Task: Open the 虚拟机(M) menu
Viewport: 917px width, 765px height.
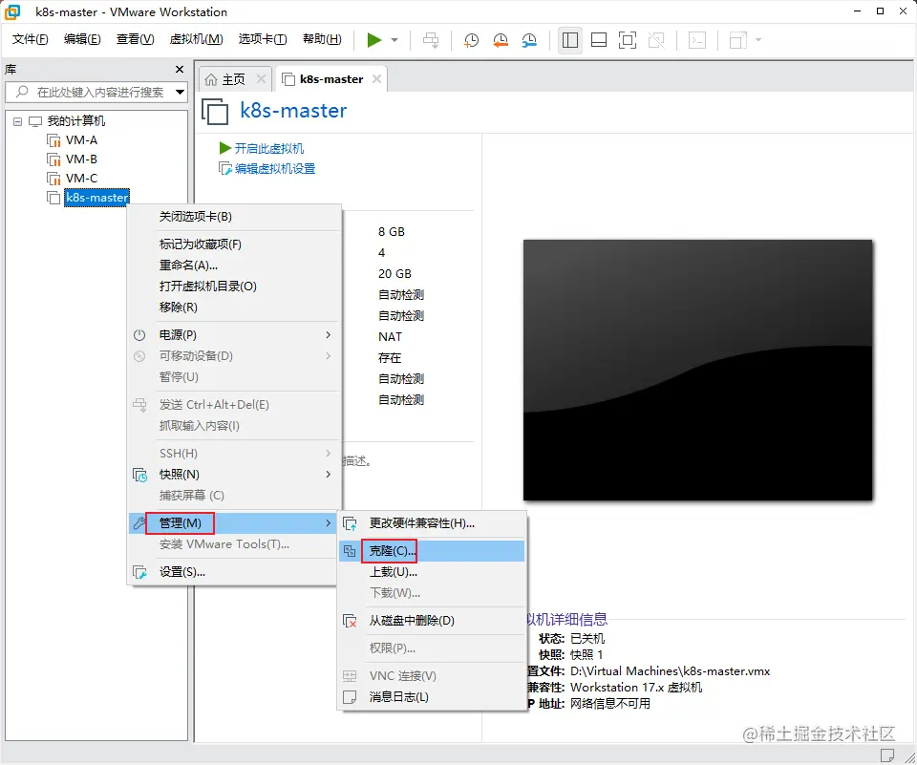Action: pyautogui.click(x=197, y=38)
